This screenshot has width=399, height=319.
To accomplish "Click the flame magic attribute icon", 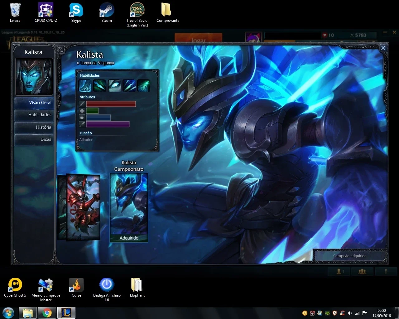I will coord(82,117).
